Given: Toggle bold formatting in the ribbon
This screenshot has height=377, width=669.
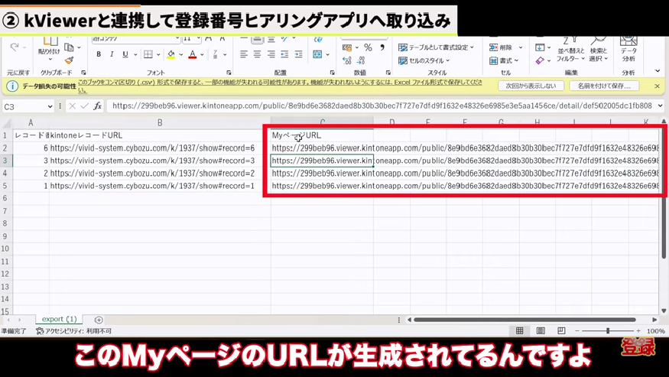Looking at the screenshot, I should [99, 55].
